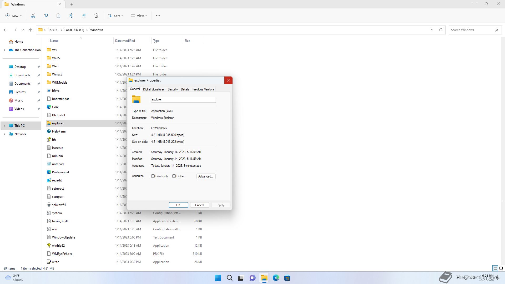Switch to the Security tab

click(x=173, y=89)
